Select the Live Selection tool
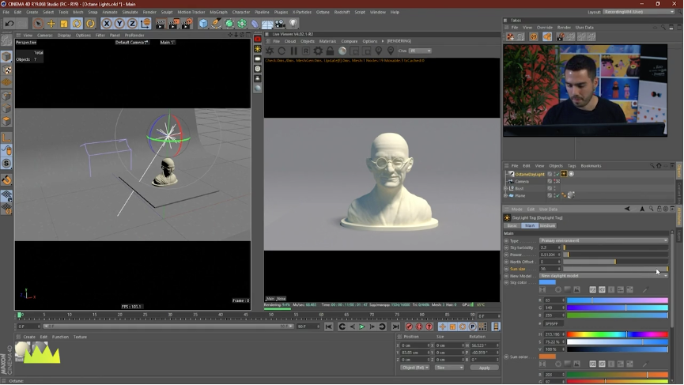 38,24
